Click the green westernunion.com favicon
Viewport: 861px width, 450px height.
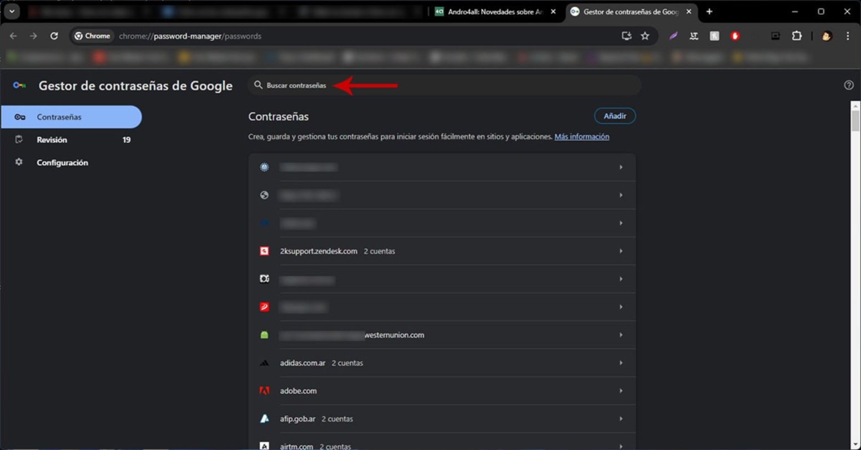click(x=264, y=335)
